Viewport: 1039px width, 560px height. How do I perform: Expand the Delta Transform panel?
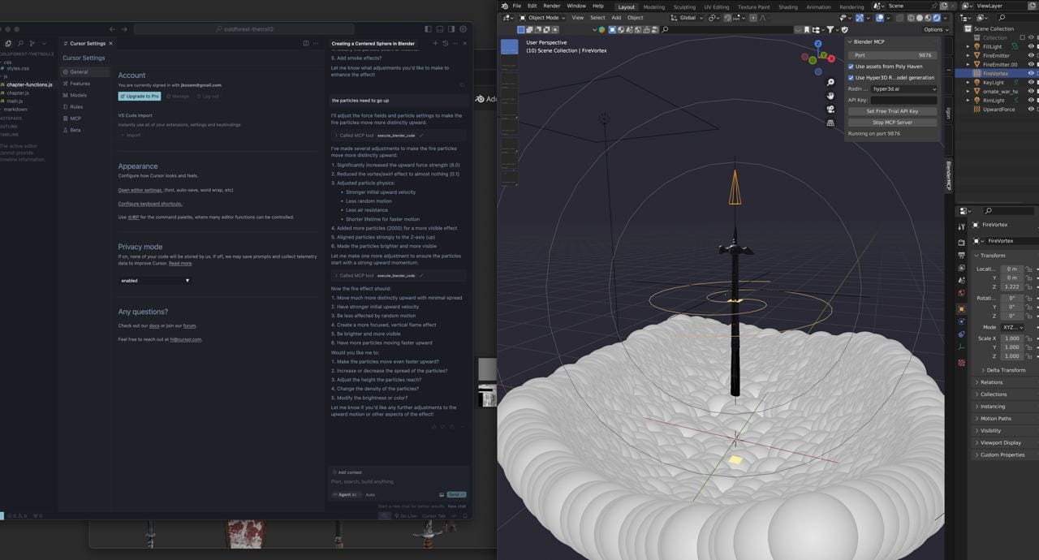1006,370
